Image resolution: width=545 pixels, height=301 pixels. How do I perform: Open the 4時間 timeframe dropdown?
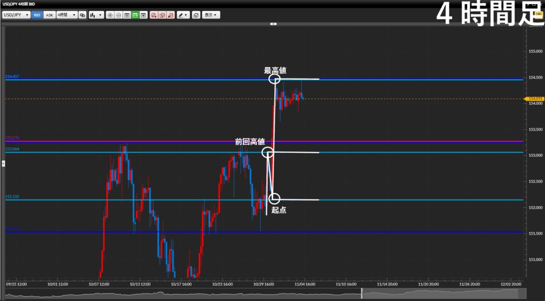click(67, 15)
